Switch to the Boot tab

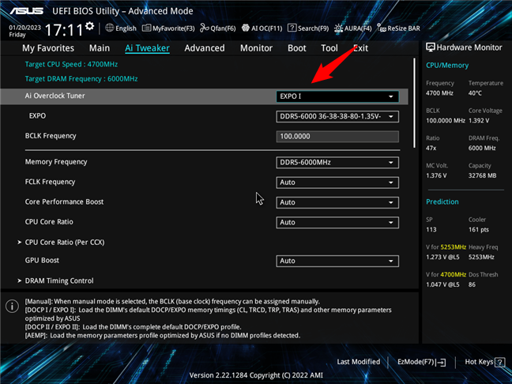click(297, 48)
